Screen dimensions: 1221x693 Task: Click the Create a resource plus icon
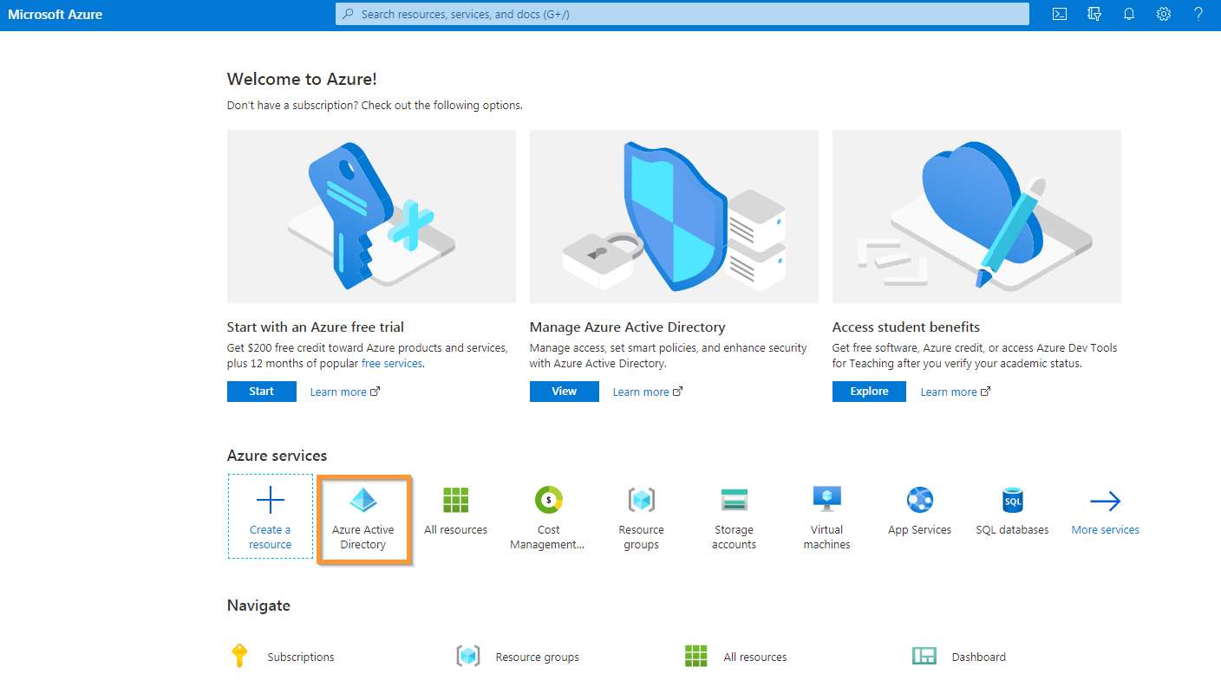point(271,501)
